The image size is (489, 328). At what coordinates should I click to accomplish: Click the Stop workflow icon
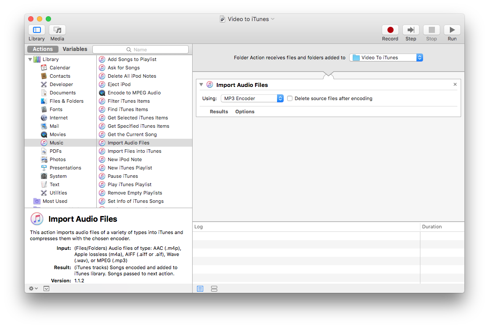coord(432,30)
